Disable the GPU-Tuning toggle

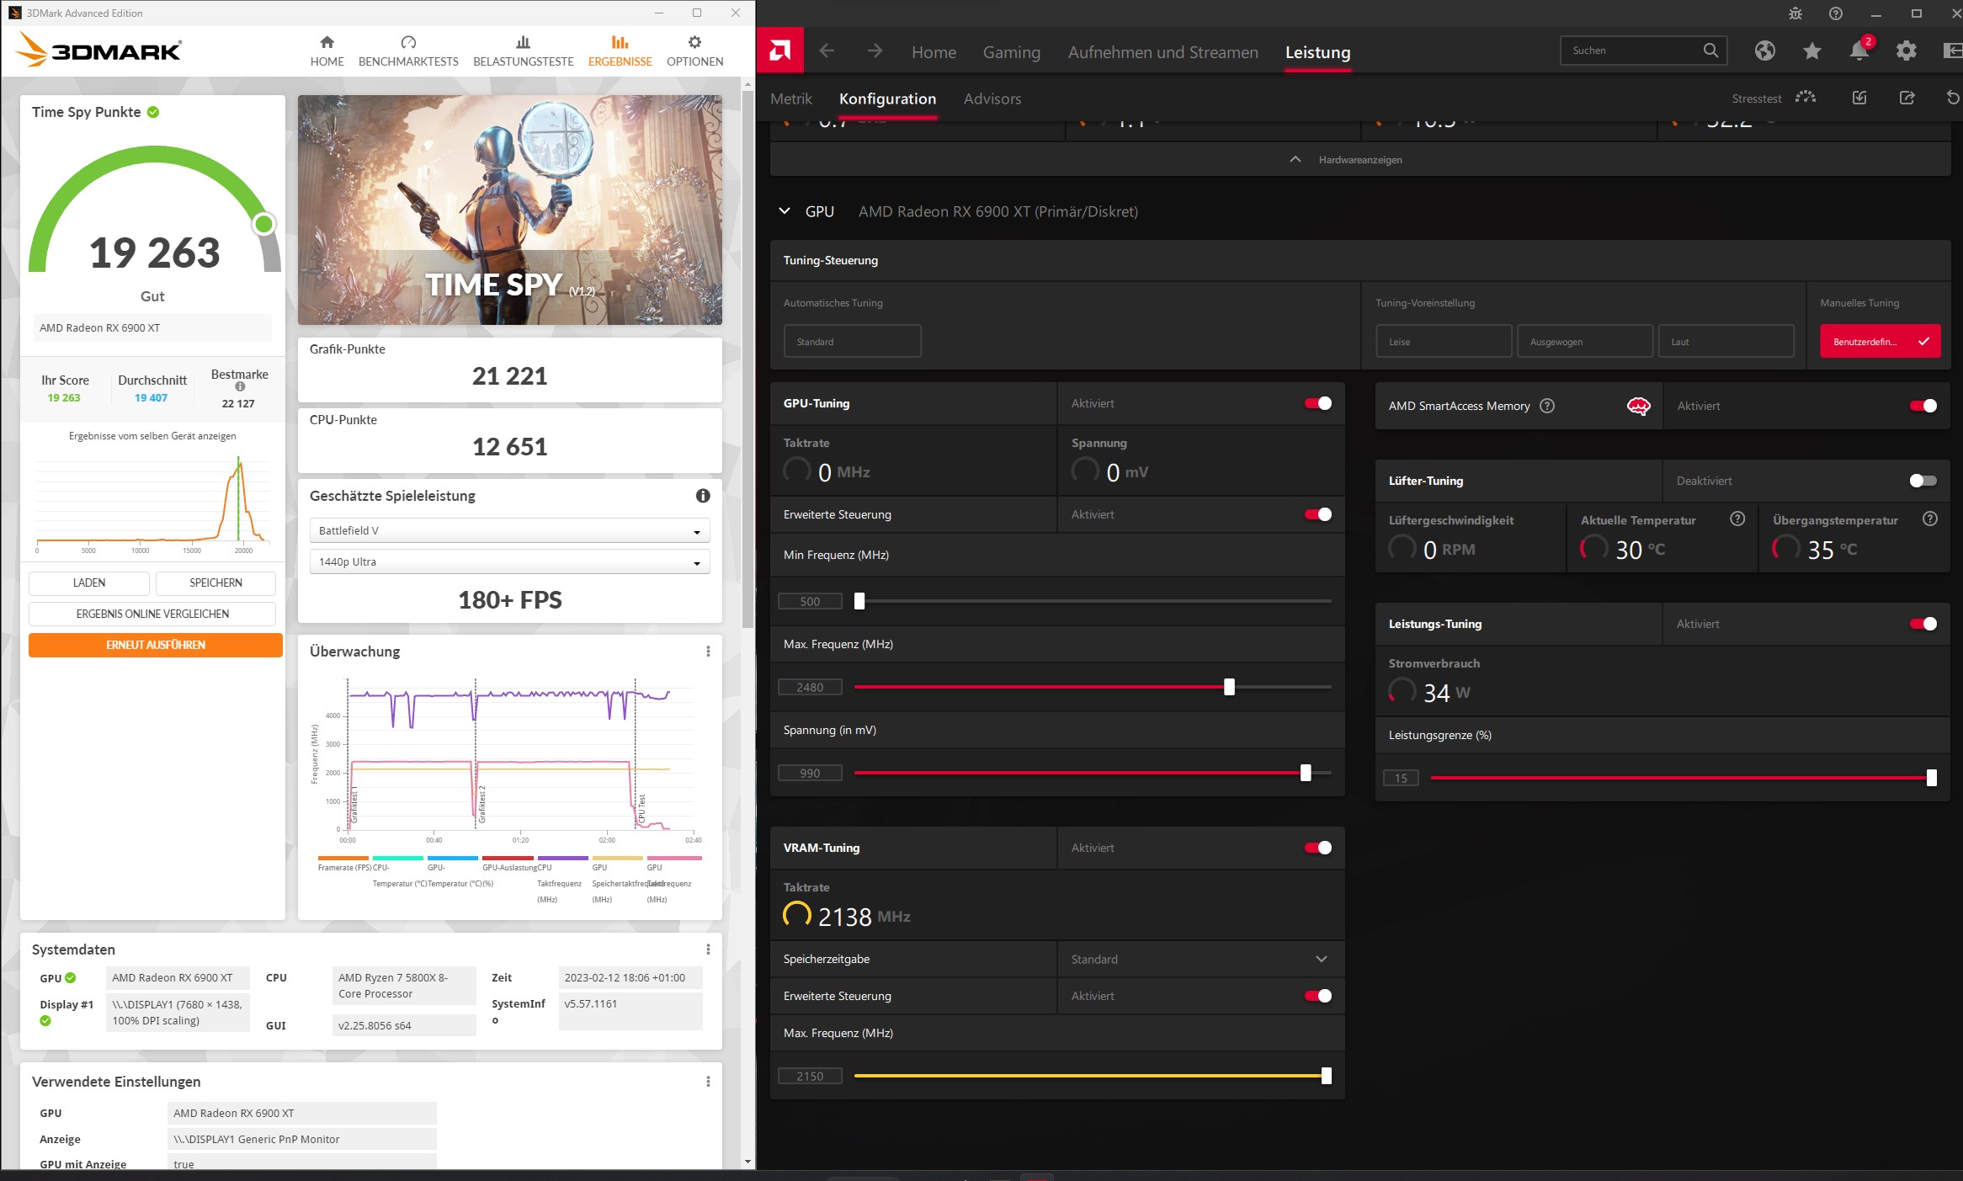1317,403
